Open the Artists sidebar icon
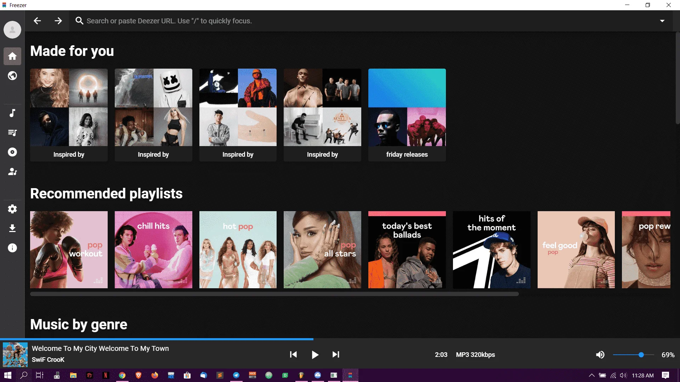Screen dimensions: 680x382 (12, 172)
